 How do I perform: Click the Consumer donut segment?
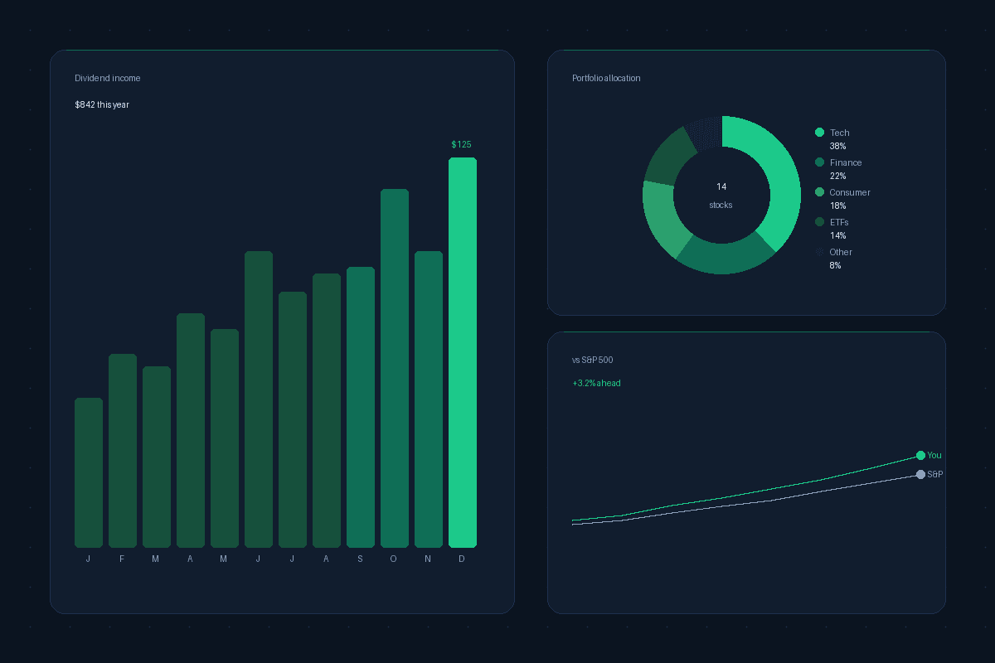click(661, 217)
